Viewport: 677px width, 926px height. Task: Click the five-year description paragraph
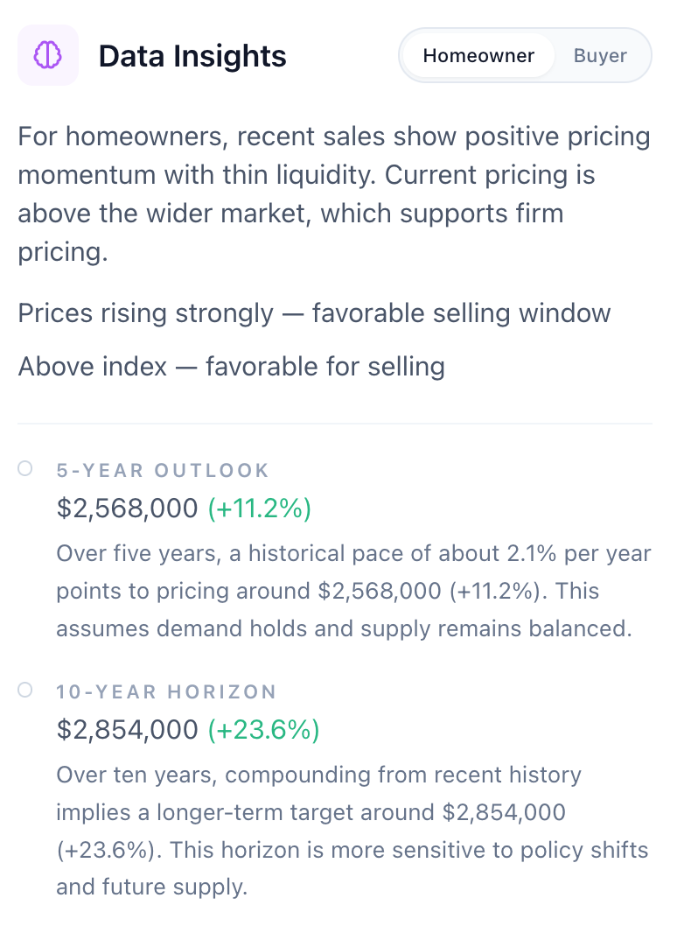tap(353, 592)
